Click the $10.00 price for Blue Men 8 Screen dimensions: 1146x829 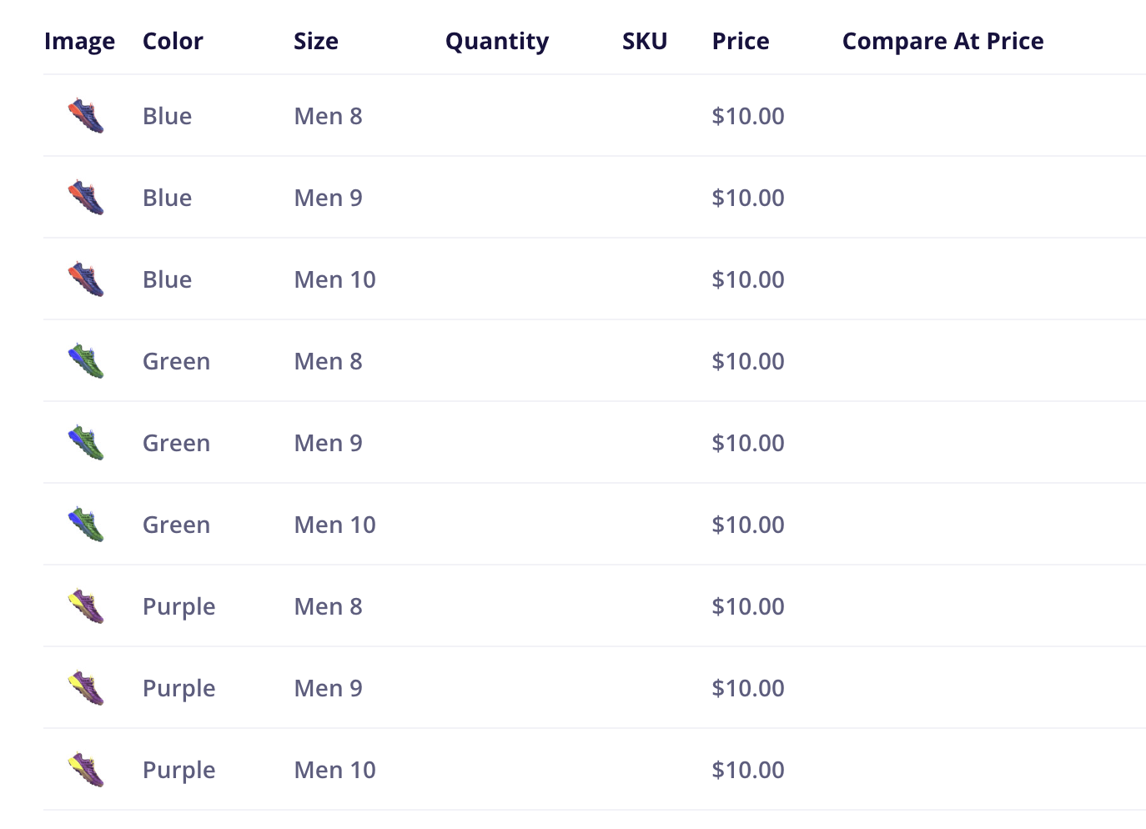(x=747, y=116)
